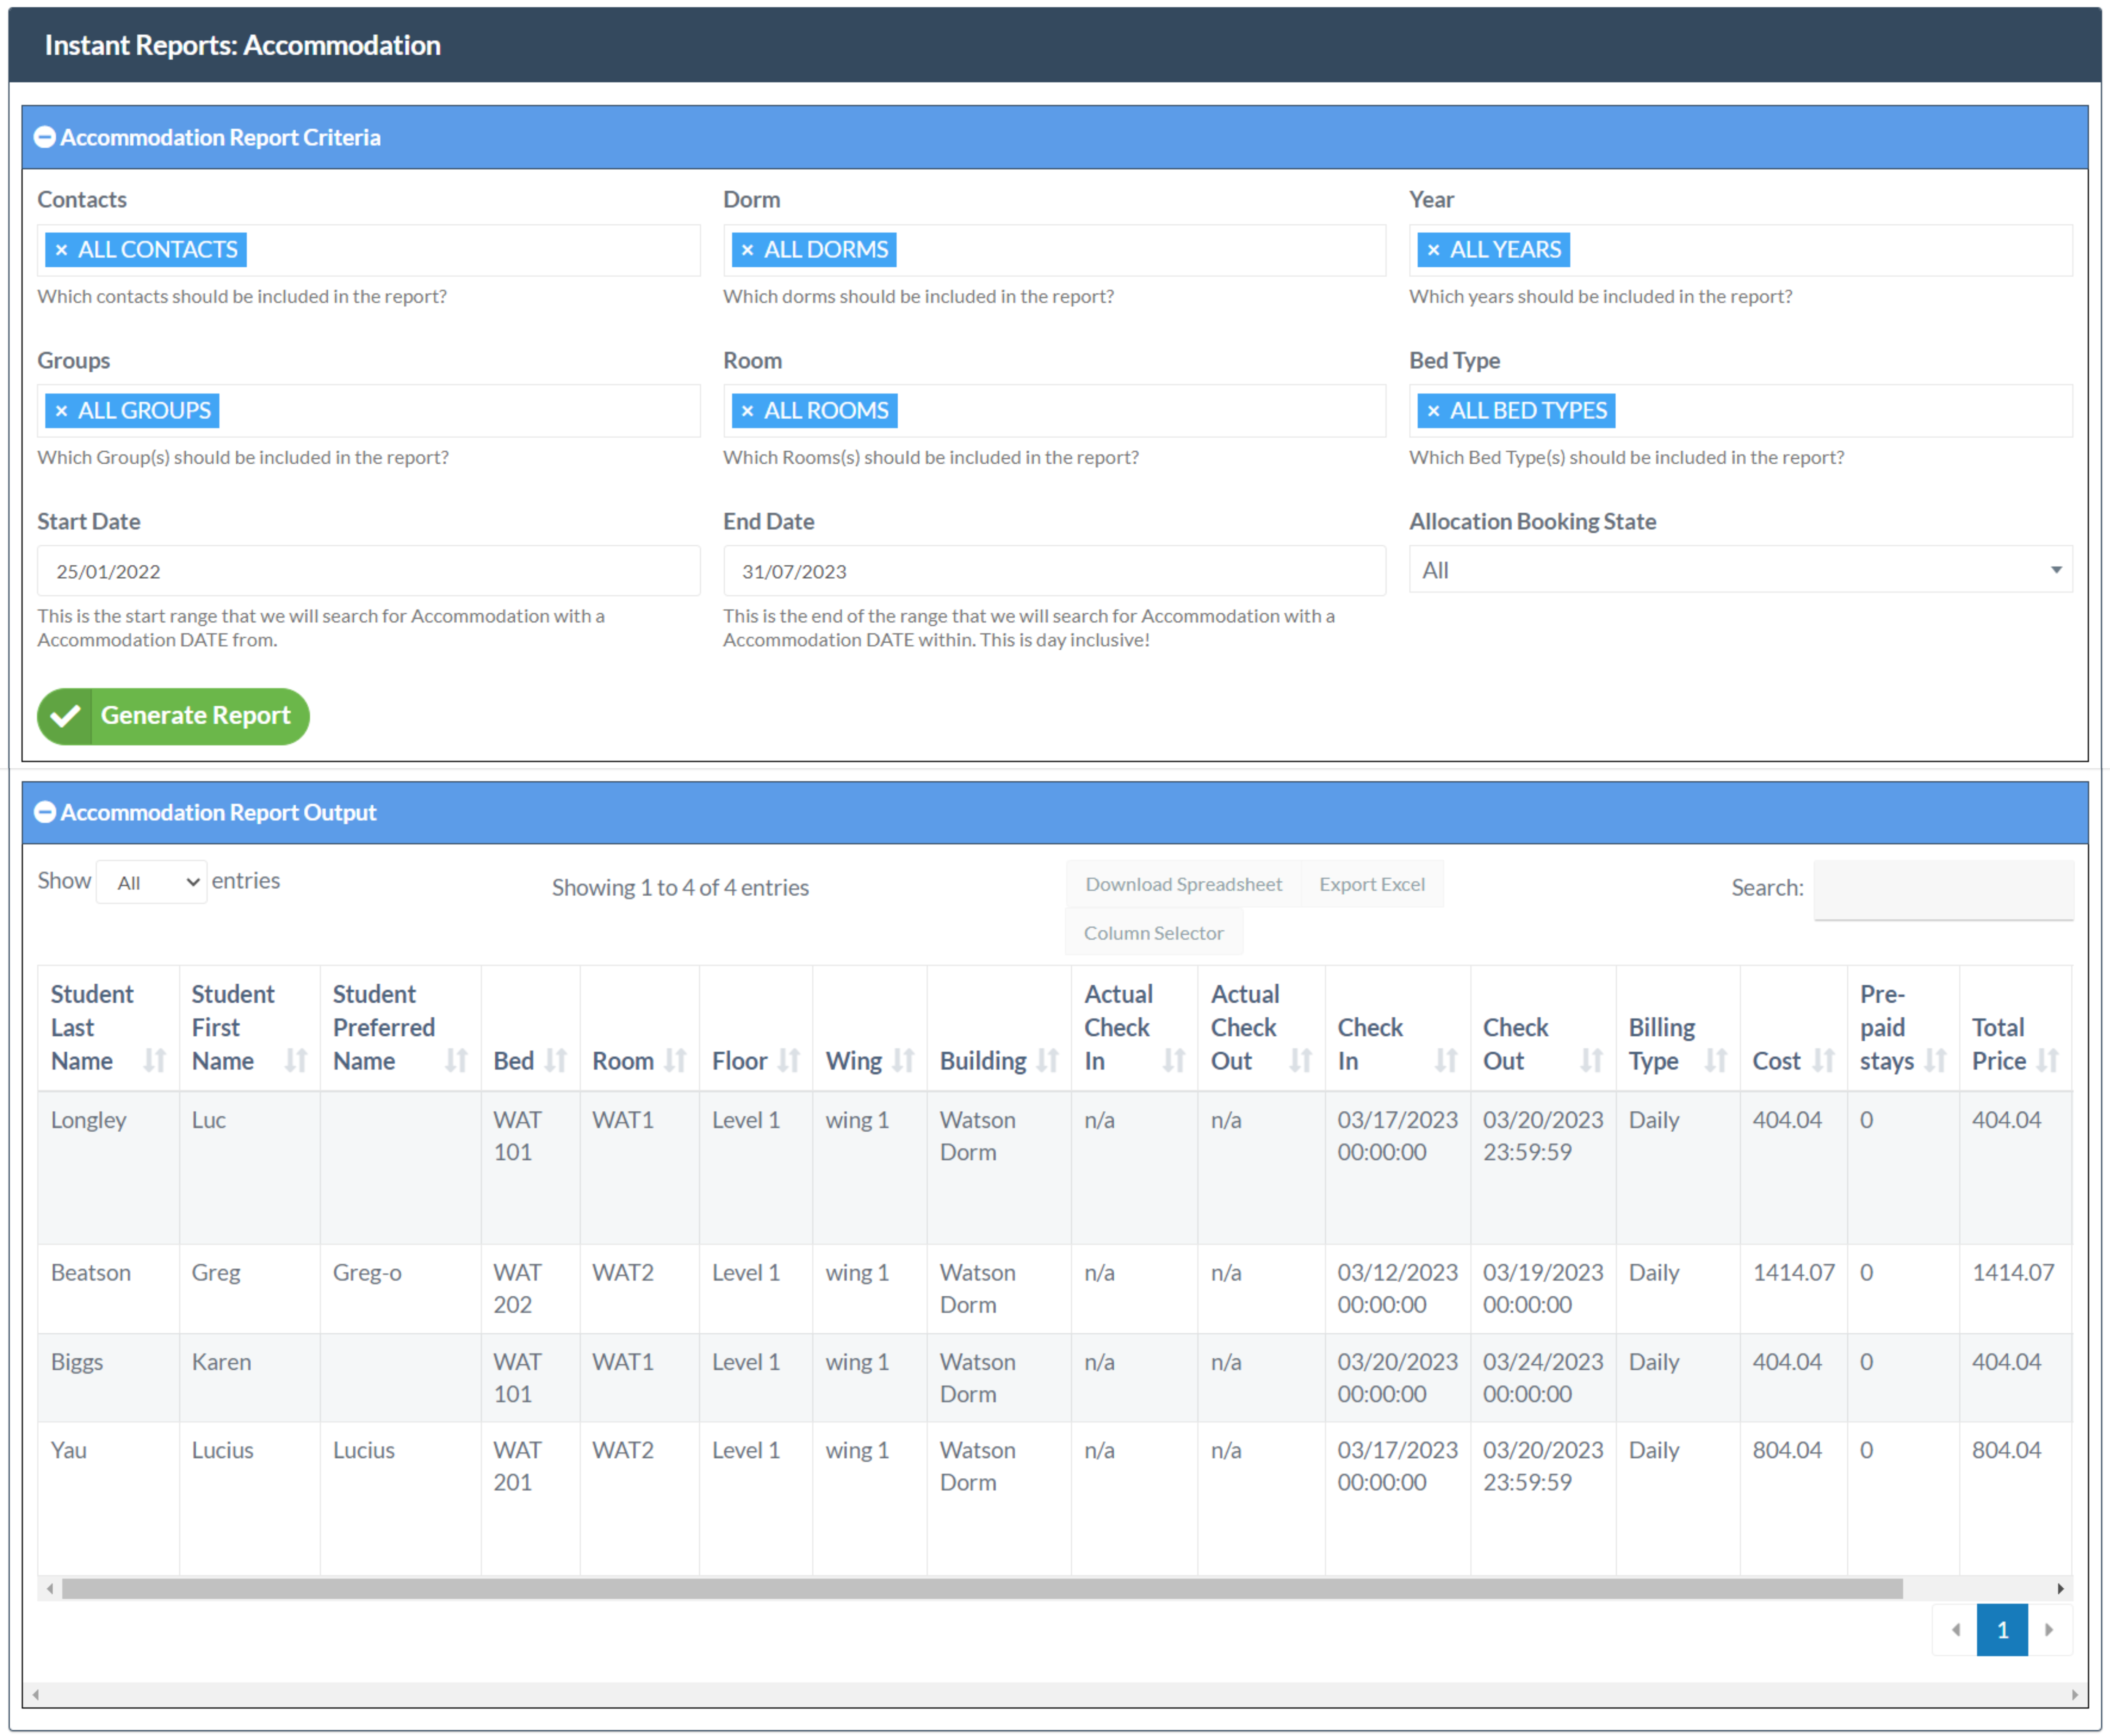
Task: Click the Generate Report button
Action: tap(173, 716)
